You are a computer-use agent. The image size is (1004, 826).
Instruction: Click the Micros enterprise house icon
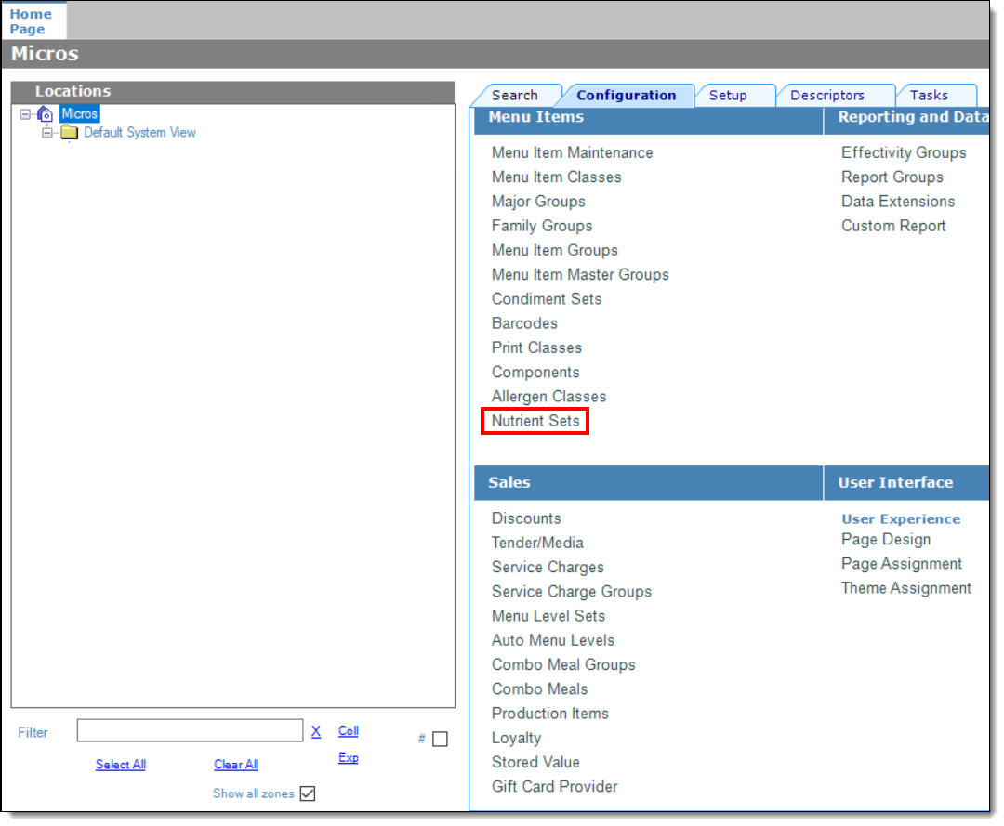click(x=45, y=114)
